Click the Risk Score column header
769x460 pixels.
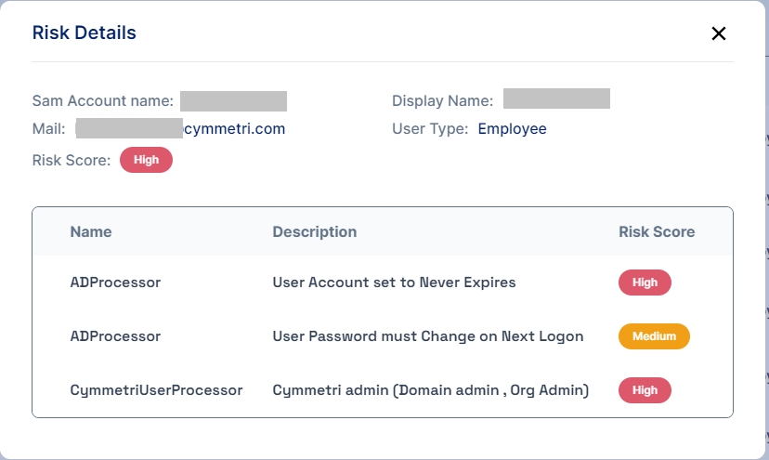tap(657, 231)
